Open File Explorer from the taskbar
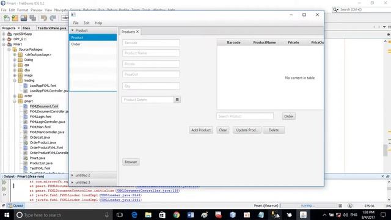 tap(148, 215)
